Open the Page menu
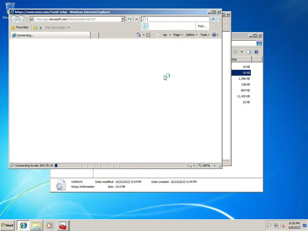308x231 pixels. pos(178,35)
